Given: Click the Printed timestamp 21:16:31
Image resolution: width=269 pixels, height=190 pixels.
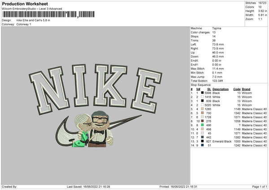Looking at the screenshot, I should coord(191,186).
